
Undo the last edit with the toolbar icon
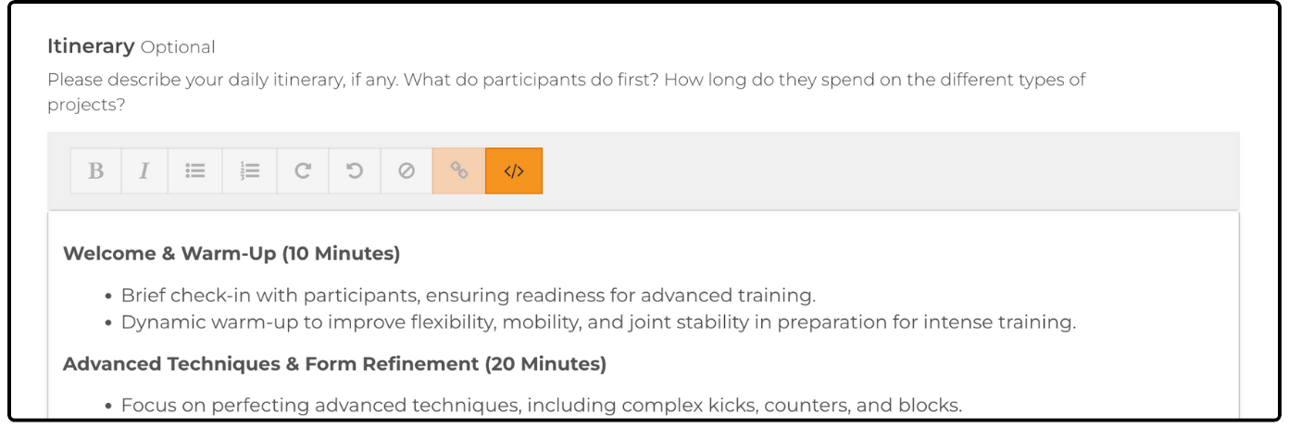click(x=355, y=171)
